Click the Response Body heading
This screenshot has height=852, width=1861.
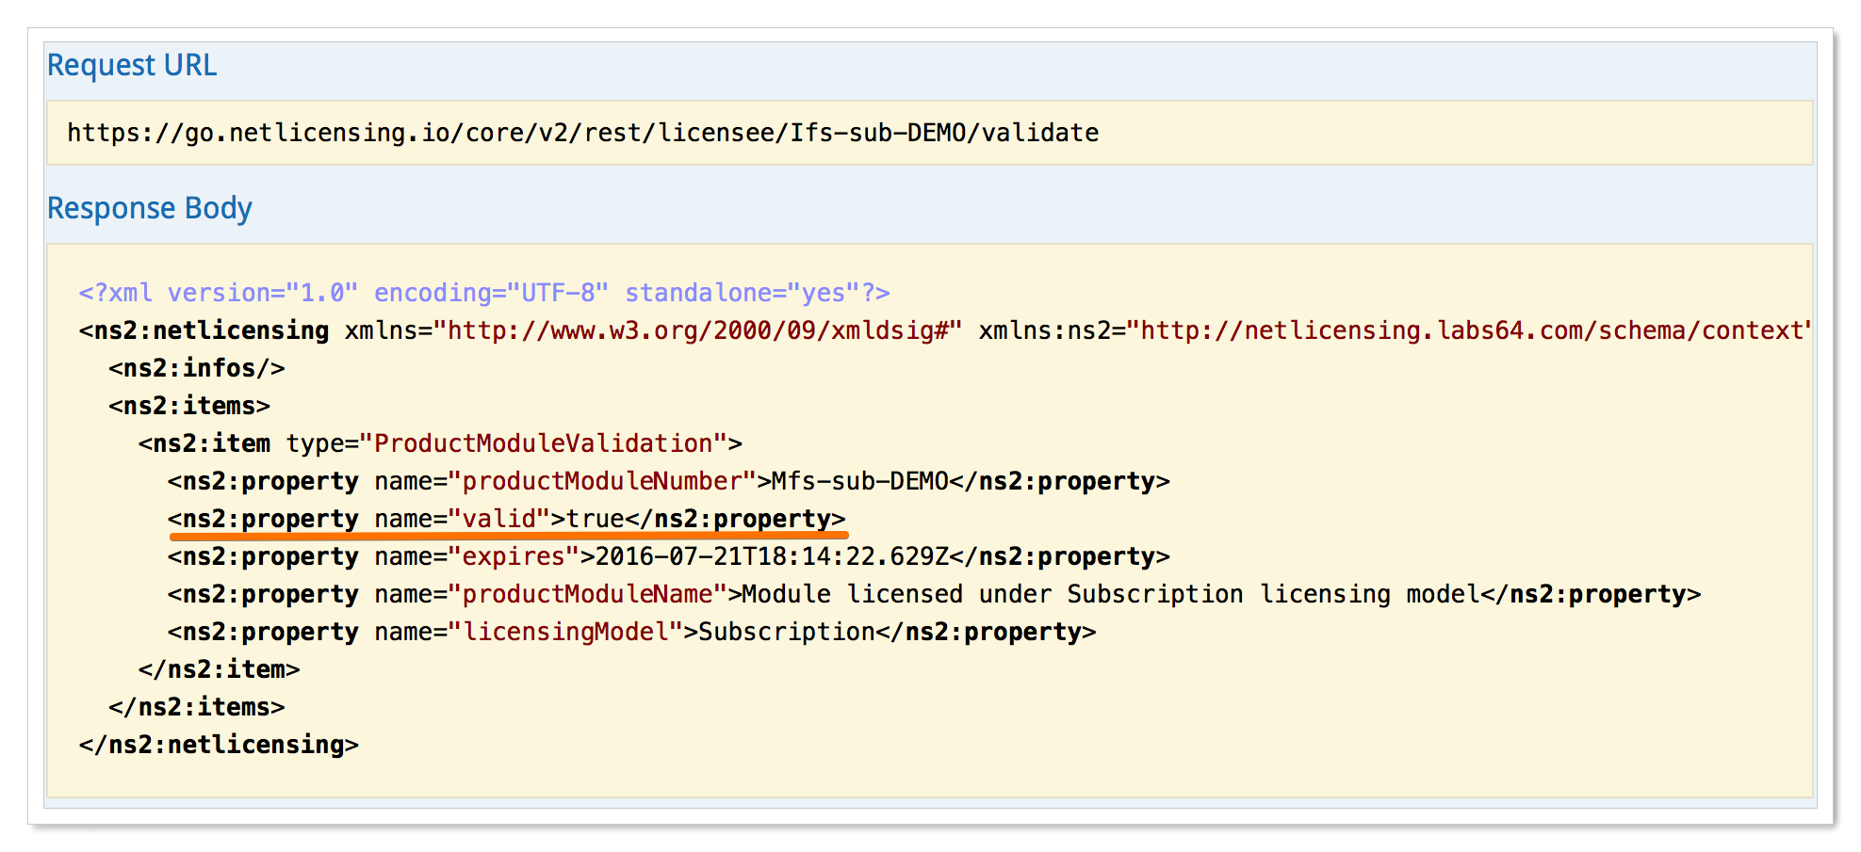(150, 208)
